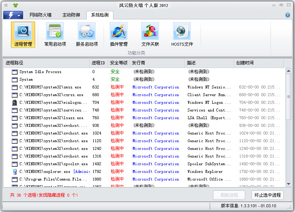
Task: Select the winlogon process row
Action: click(144, 102)
